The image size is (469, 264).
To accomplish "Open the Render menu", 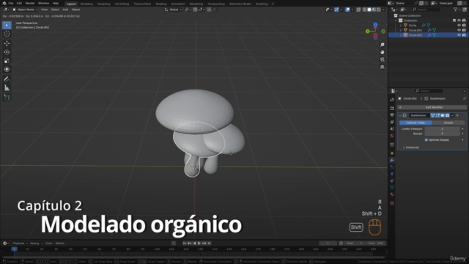I will coord(30,3).
